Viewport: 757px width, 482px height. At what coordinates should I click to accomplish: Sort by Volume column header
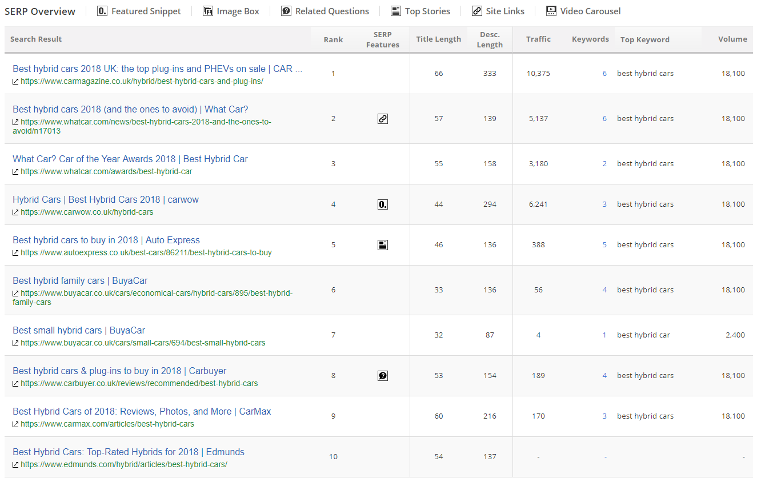pos(732,39)
